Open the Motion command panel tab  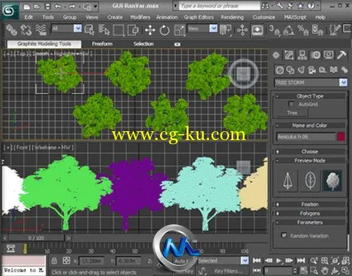tap(316, 55)
